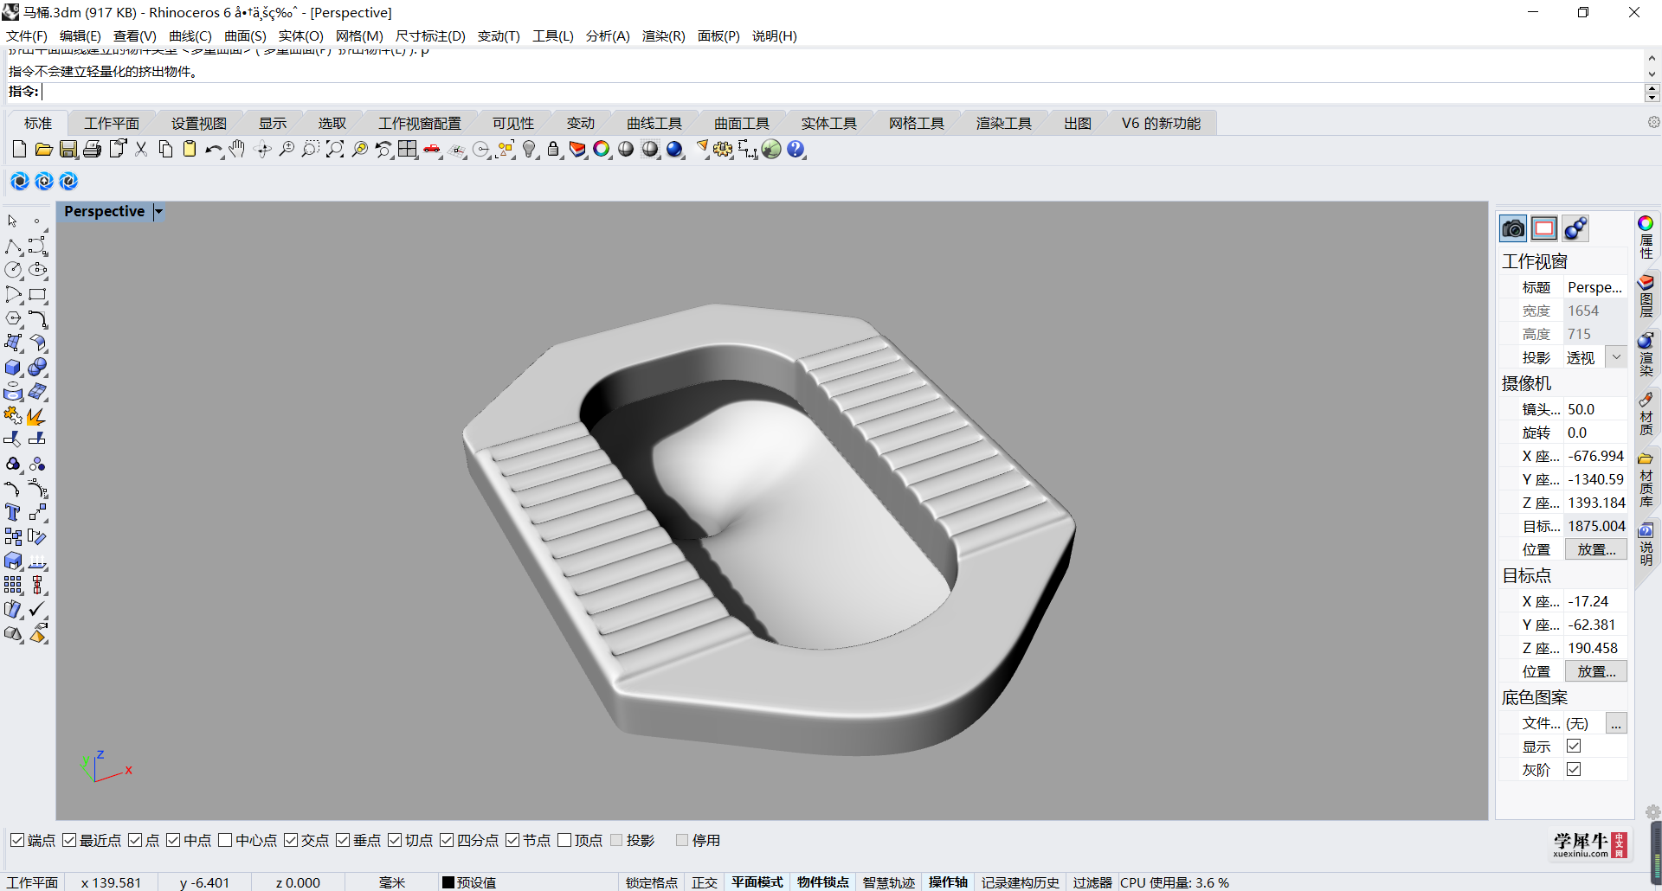Click the puzzle-piece Join tool
The height and width of the screenshot is (891, 1662).
(x=13, y=416)
